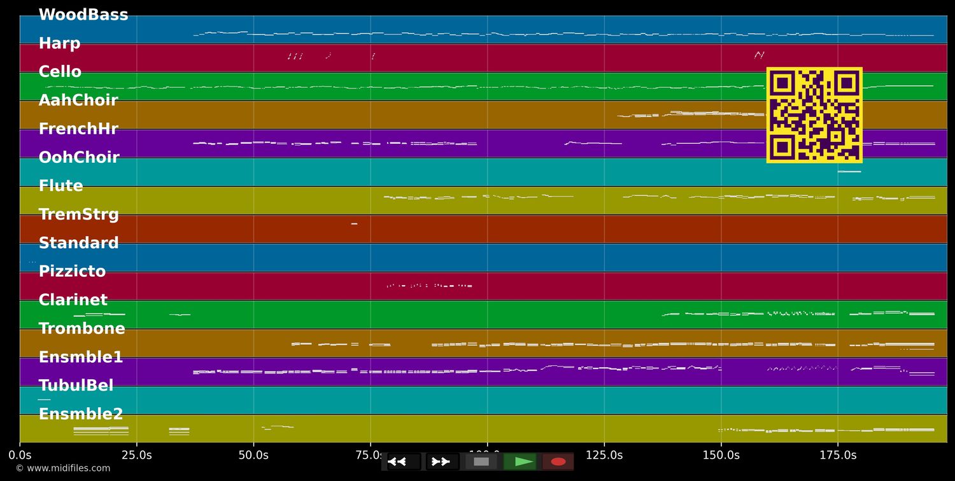Click the Cello track label
This screenshot has width=955, height=481.
[x=60, y=72]
